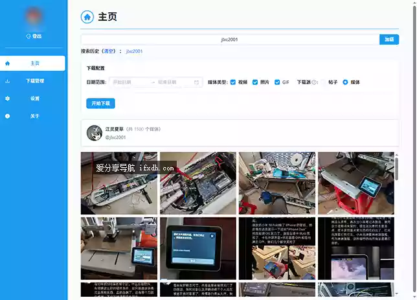This screenshot has height=300, width=417.
Task: Click the gallery scroll-up arrow
Action: tap(396, 155)
